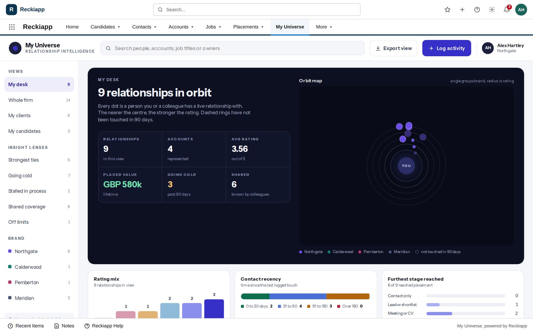Click the Notes page icon
Image resolution: width=533 pixels, height=333 pixels.
coord(57,326)
